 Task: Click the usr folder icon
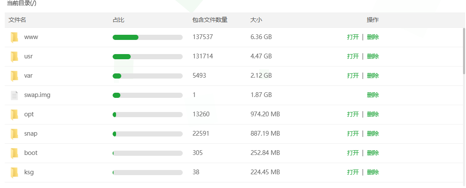(x=14, y=57)
